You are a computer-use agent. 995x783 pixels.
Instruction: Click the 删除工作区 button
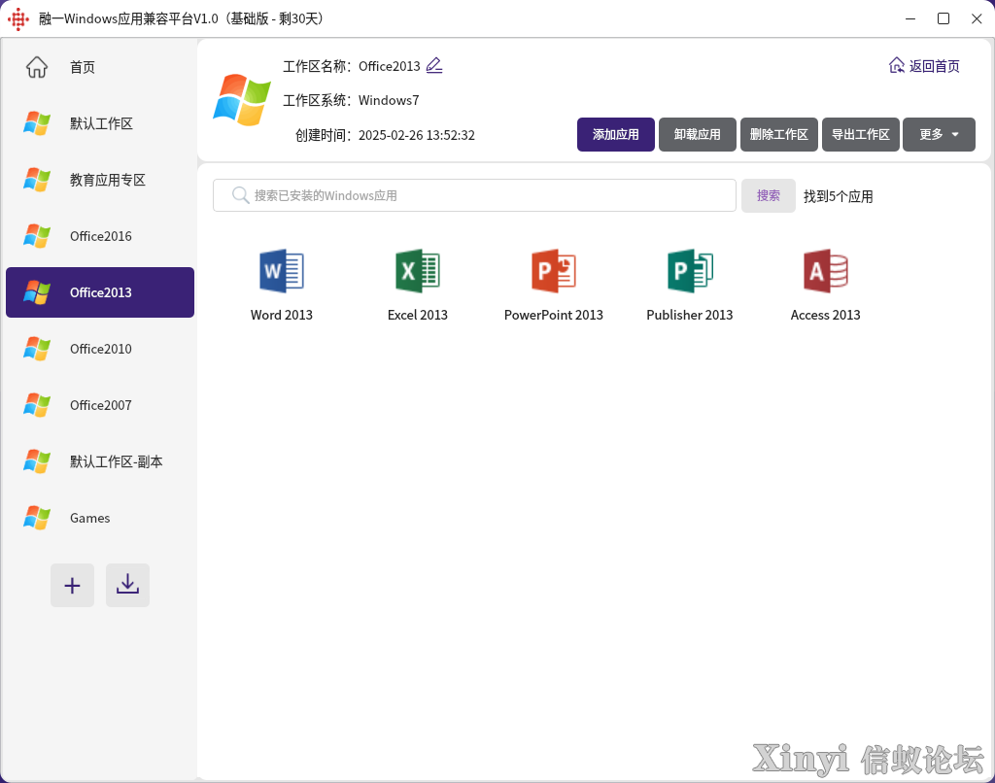[x=779, y=134]
